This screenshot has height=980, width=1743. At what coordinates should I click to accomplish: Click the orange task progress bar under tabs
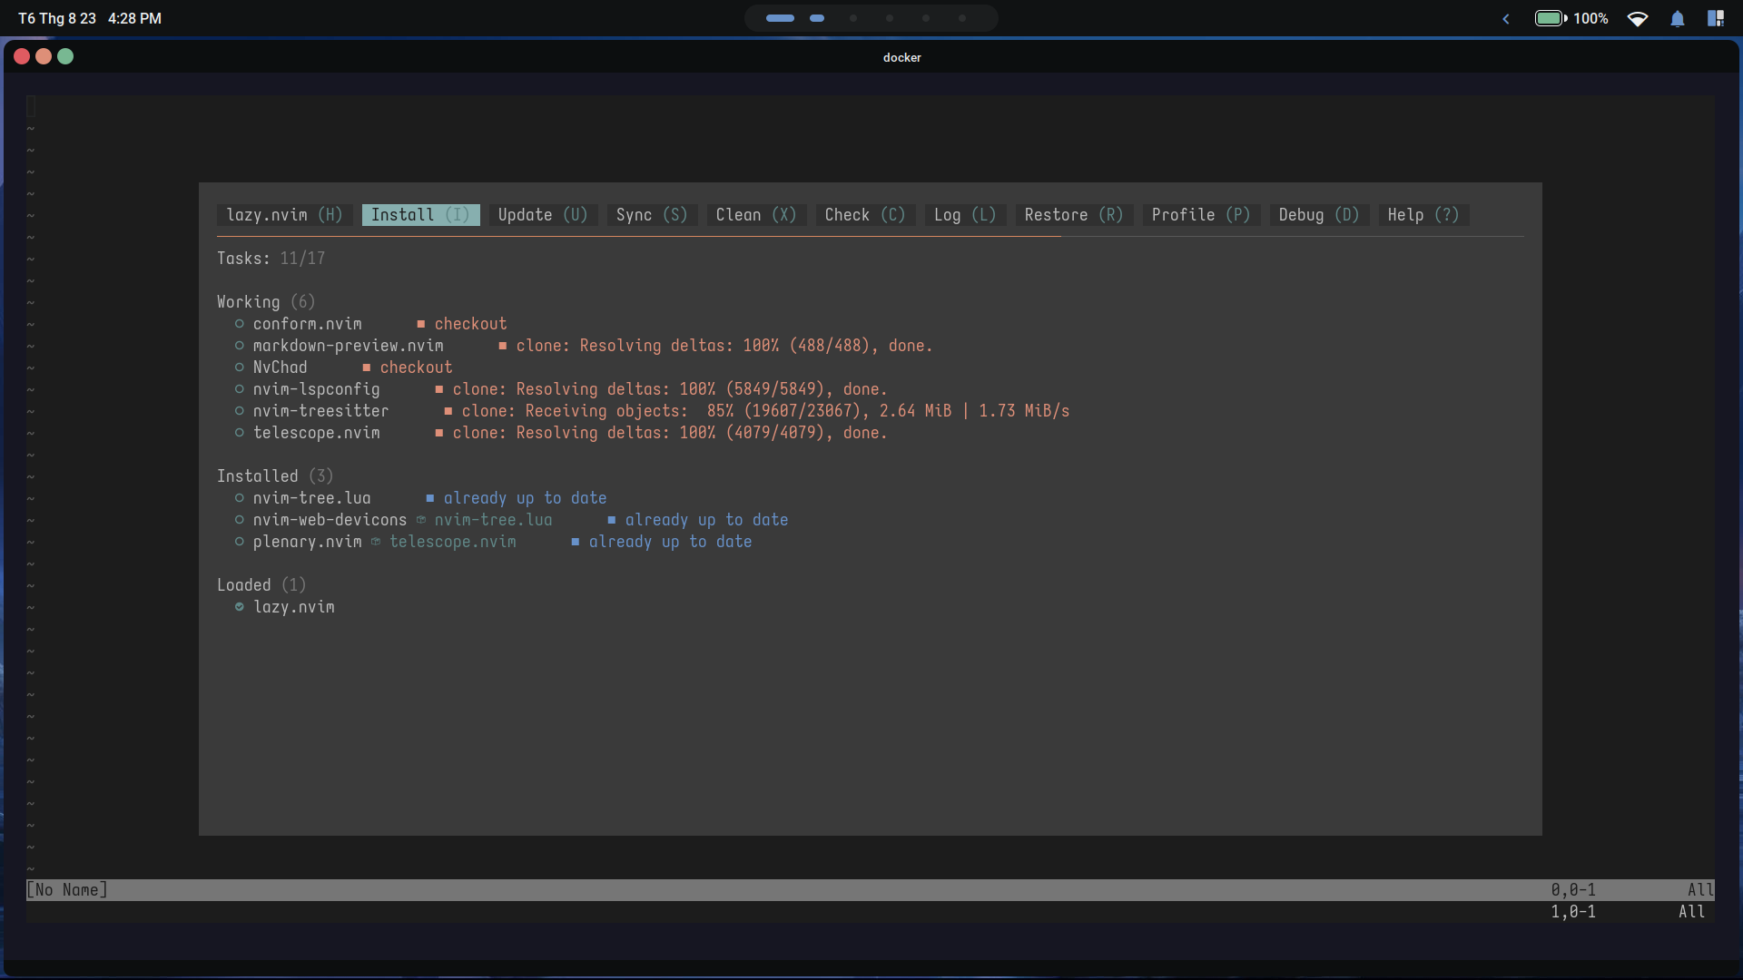638,237
